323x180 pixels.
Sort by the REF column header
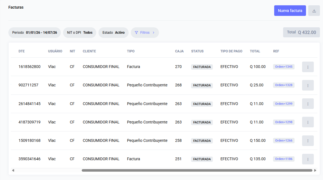[x=276, y=51]
